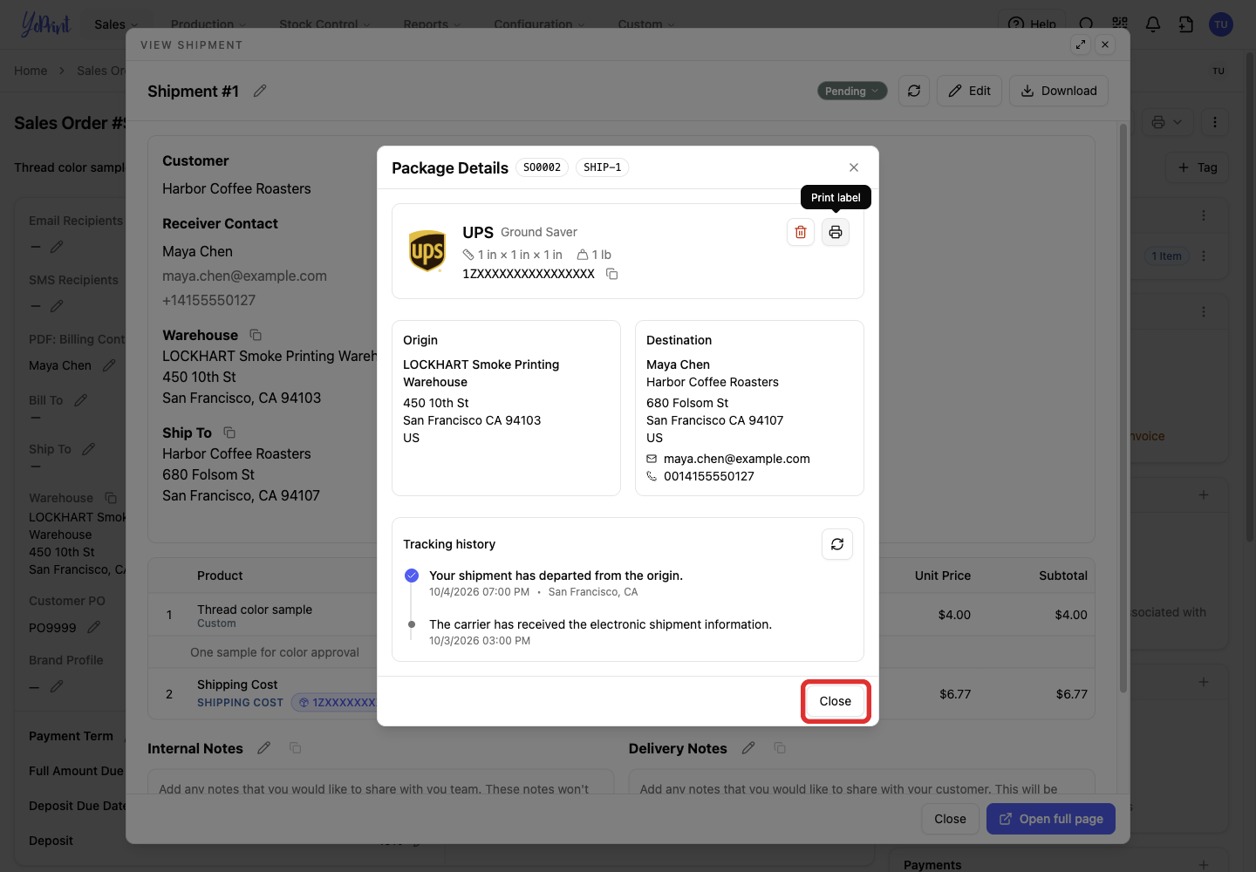1256x872 pixels.
Task: Open the Configuration menu
Action: point(539,24)
